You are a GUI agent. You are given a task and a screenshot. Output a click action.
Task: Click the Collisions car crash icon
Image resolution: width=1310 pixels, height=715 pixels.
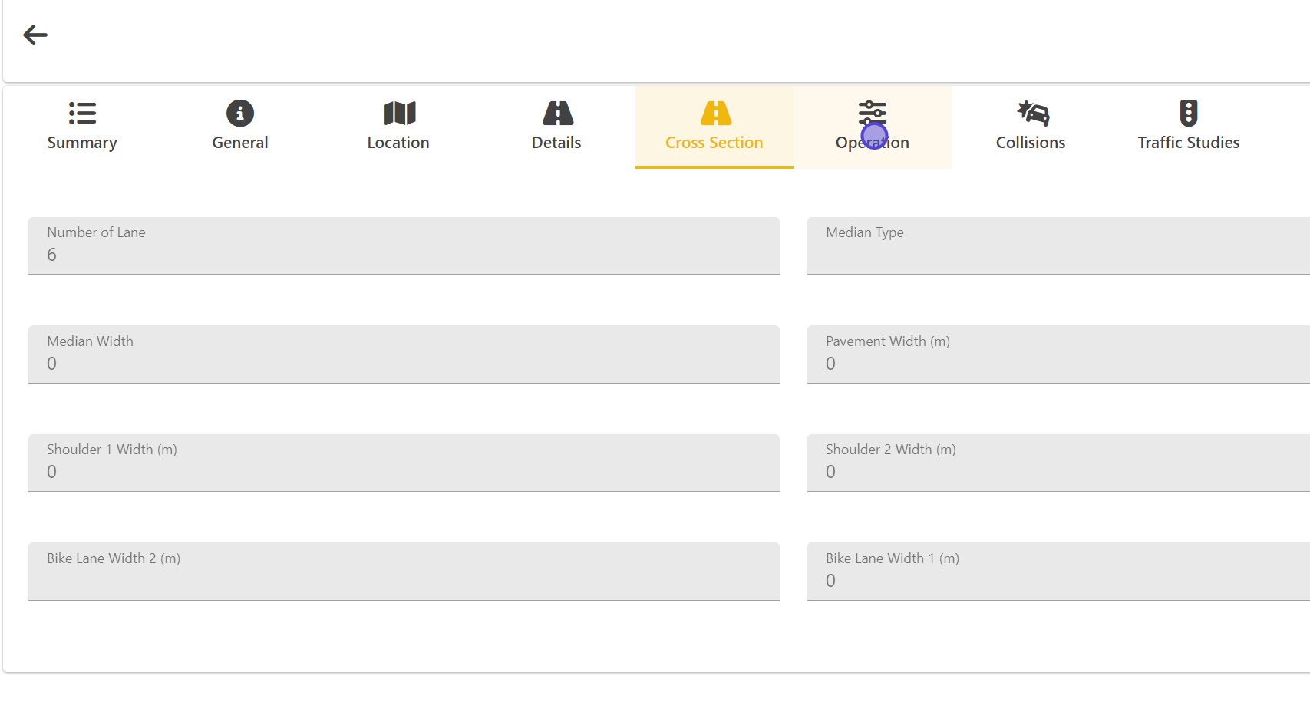pyautogui.click(x=1033, y=113)
